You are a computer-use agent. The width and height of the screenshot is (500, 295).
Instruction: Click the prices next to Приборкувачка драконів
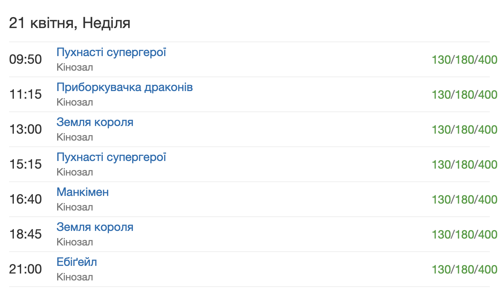coord(464,94)
